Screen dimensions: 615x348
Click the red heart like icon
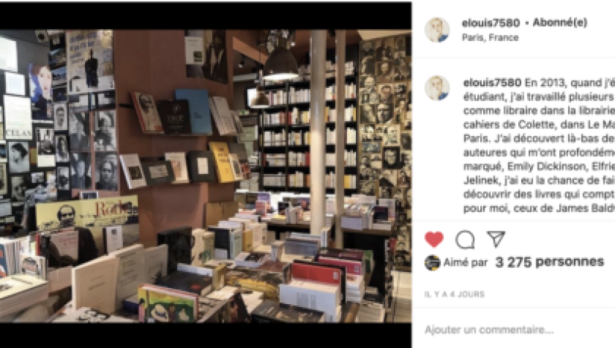point(434,239)
